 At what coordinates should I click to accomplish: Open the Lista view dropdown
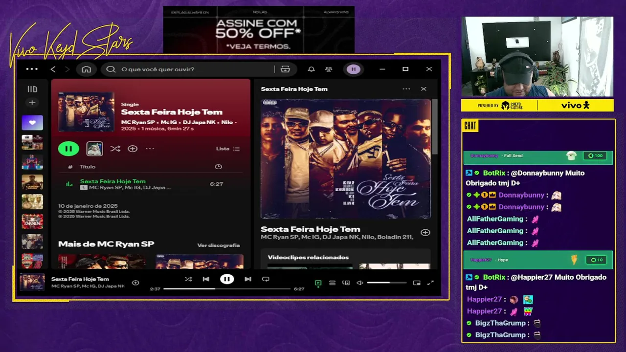pos(228,149)
